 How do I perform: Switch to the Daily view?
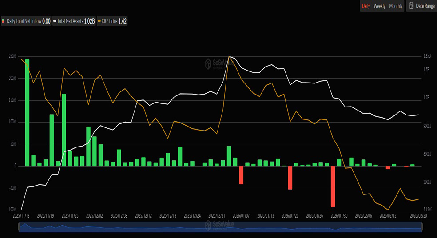pyautogui.click(x=366, y=6)
